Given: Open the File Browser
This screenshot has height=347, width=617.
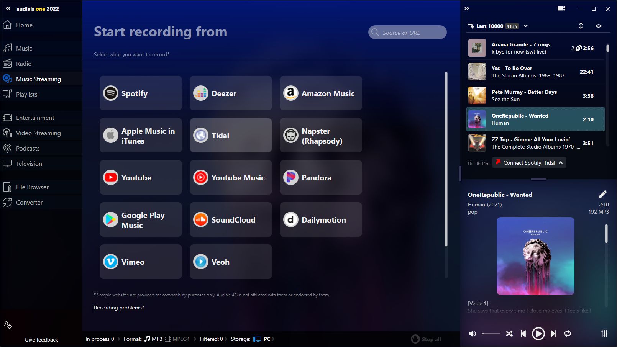Looking at the screenshot, I should (32, 187).
